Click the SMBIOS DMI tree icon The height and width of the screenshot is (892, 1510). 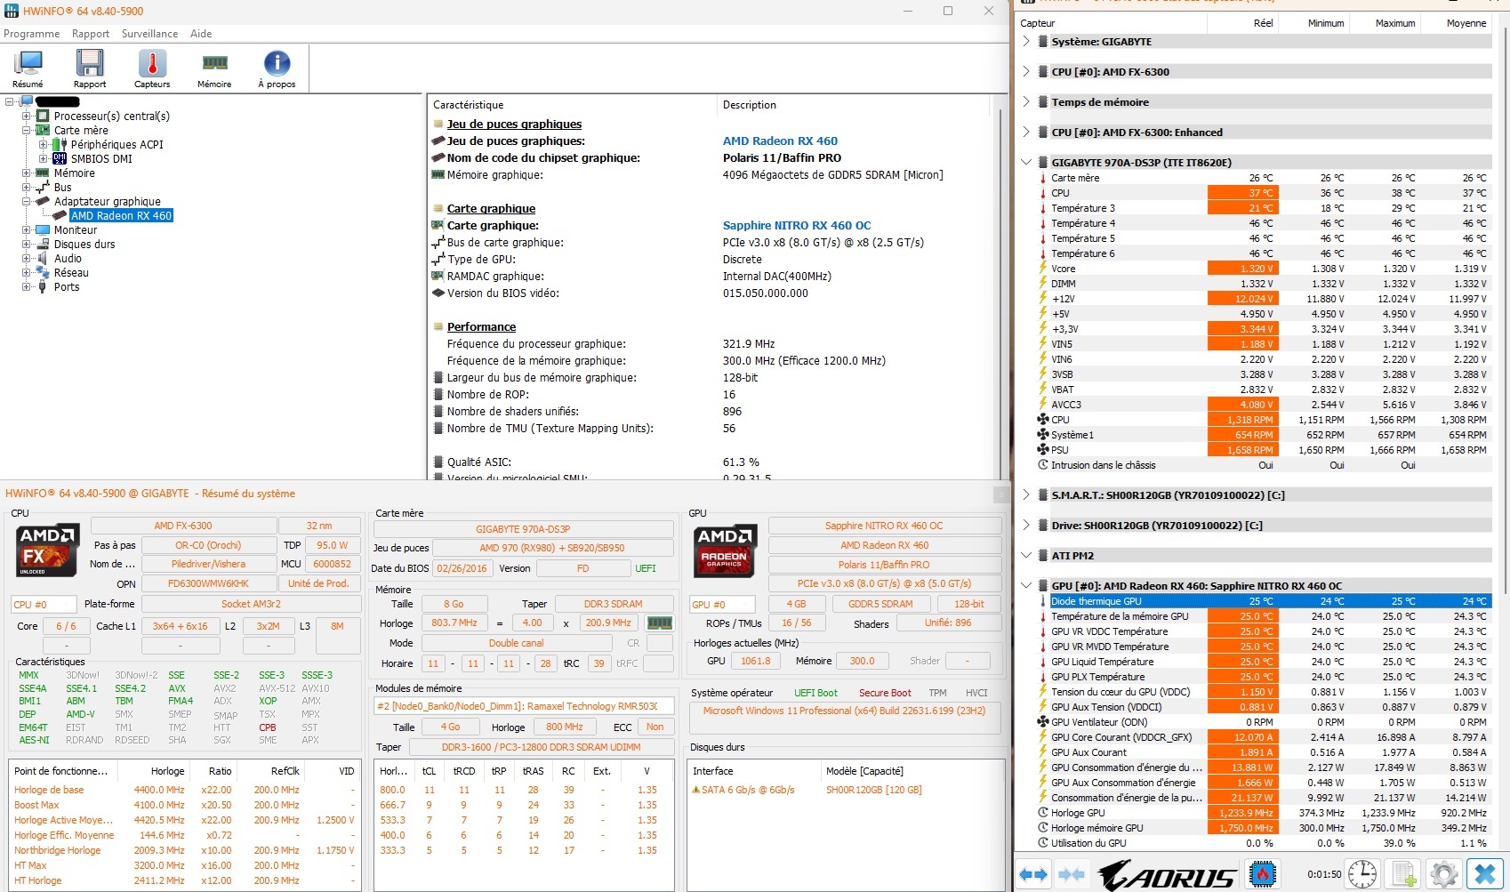(x=60, y=159)
